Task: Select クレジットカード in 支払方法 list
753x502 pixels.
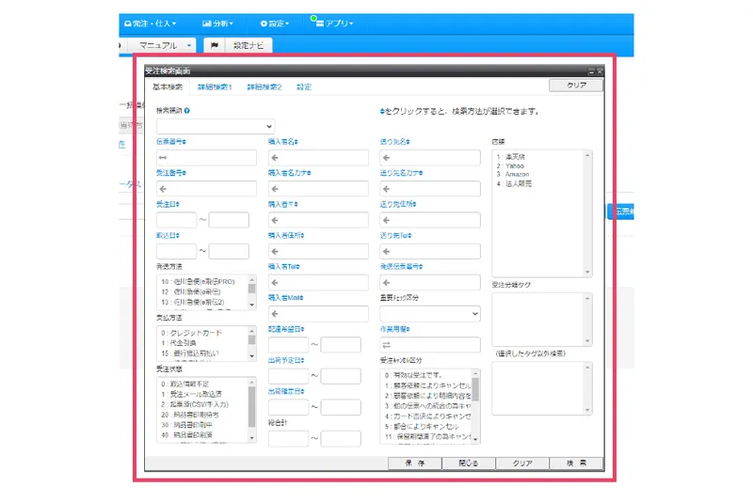Action: (x=192, y=333)
